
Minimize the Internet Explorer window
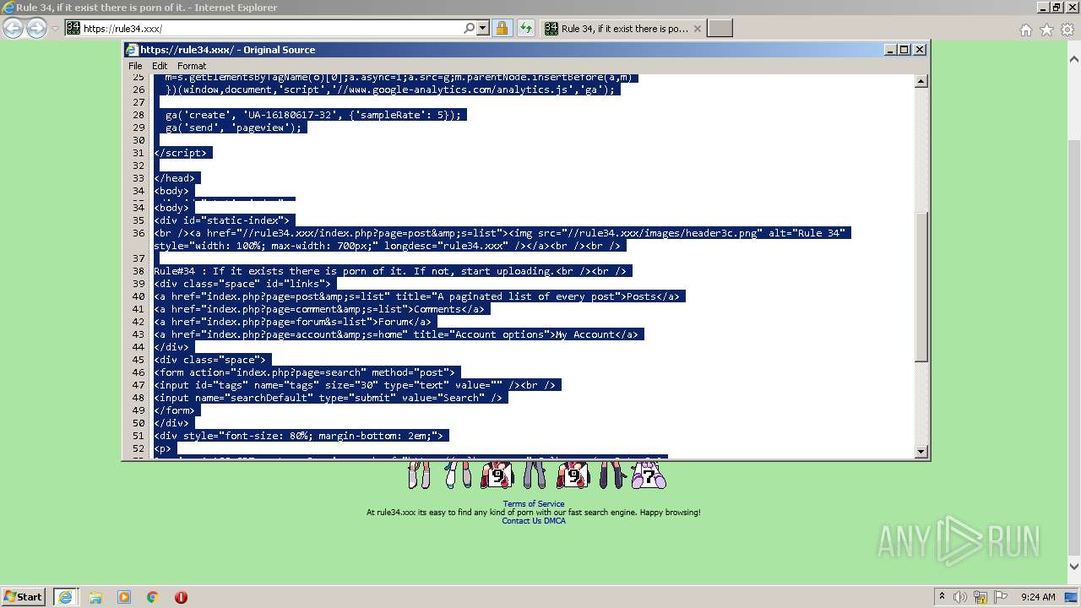click(x=1044, y=7)
